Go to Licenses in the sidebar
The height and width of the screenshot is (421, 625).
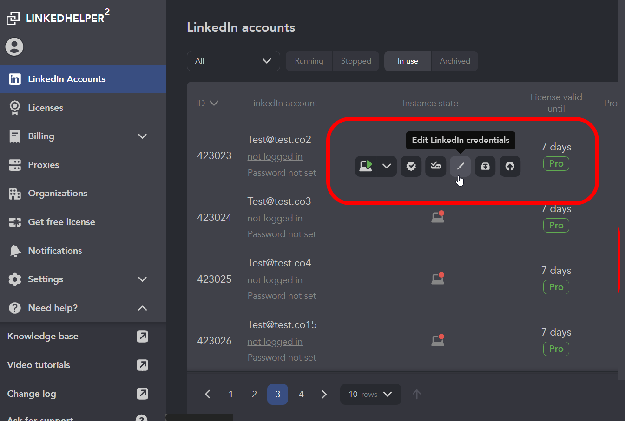tap(83, 108)
